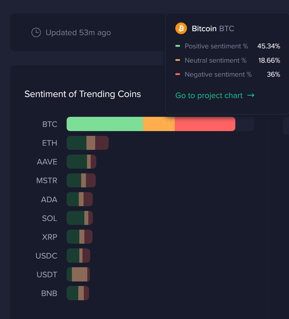Click the clock icon beside Updated text
289x319 pixels.
tap(36, 33)
